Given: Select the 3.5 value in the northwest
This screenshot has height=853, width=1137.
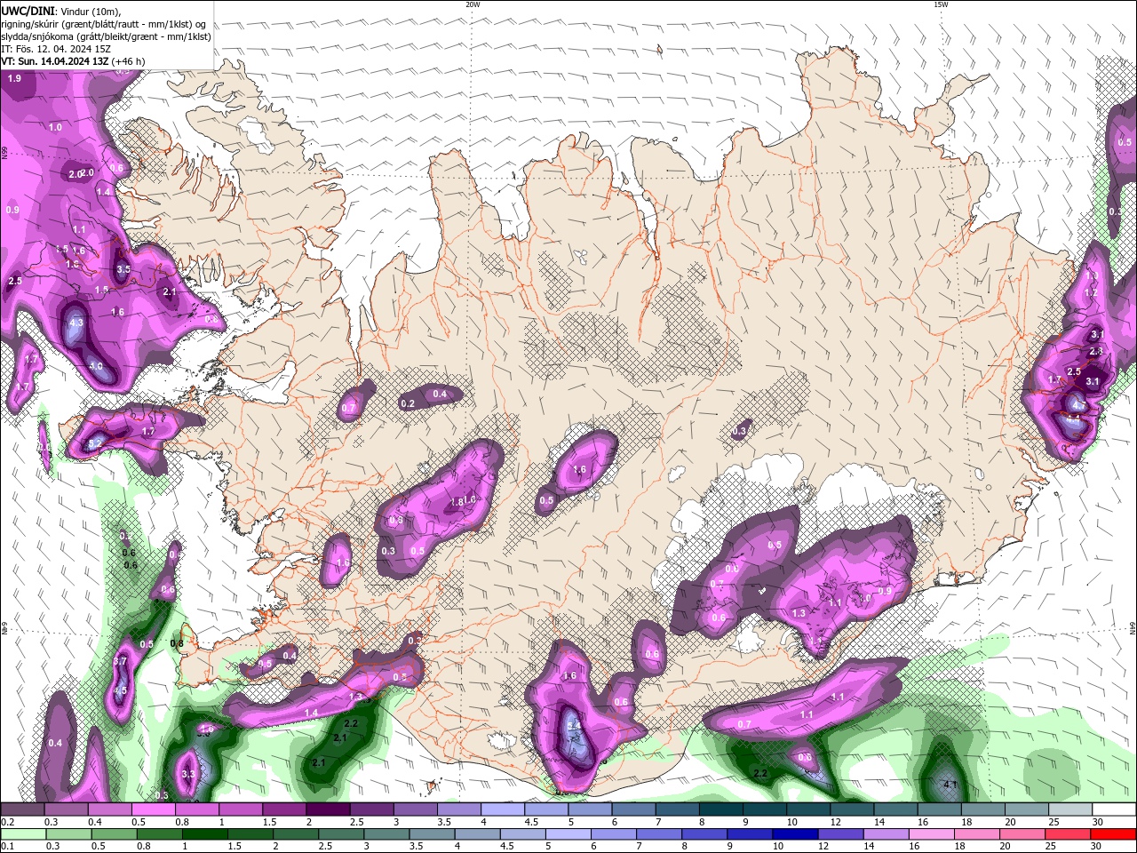Looking at the screenshot, I should click(123, 269).
